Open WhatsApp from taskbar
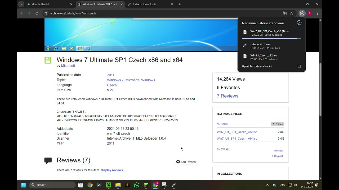339x190 pixels. click(x=137, y=185)
